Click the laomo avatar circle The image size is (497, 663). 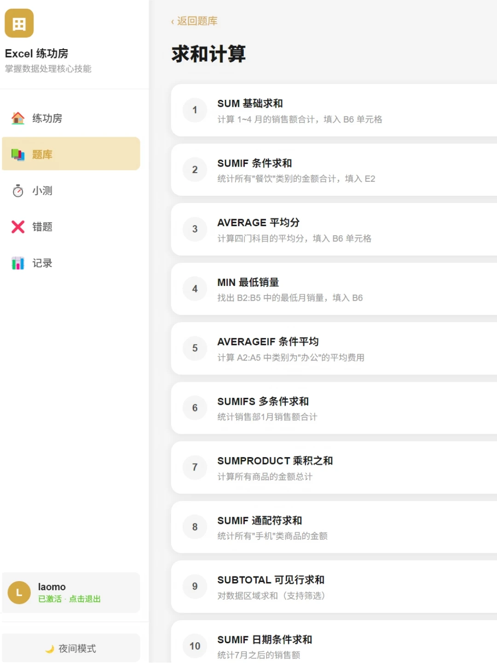coord(19,593)
